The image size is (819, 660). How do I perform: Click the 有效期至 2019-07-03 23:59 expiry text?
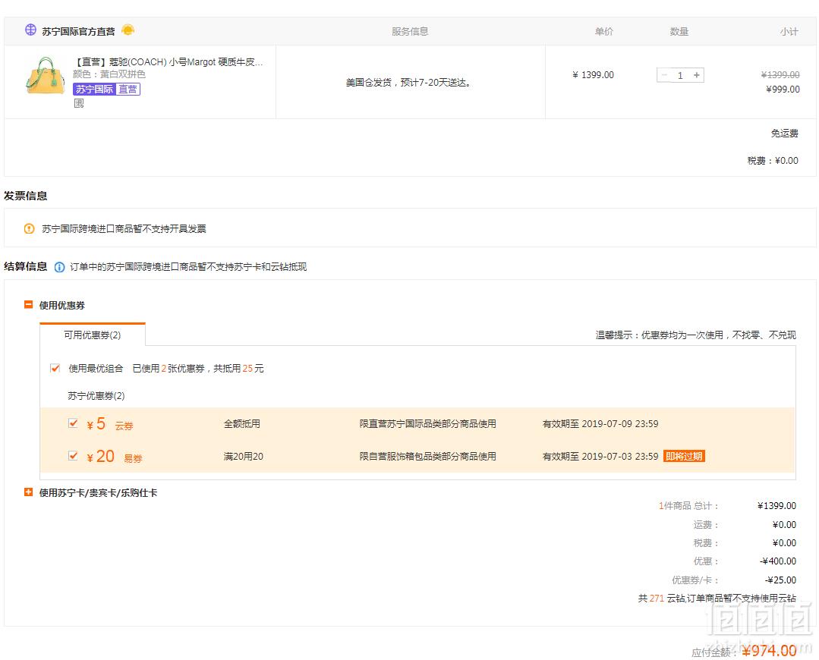tap(600, 457)
